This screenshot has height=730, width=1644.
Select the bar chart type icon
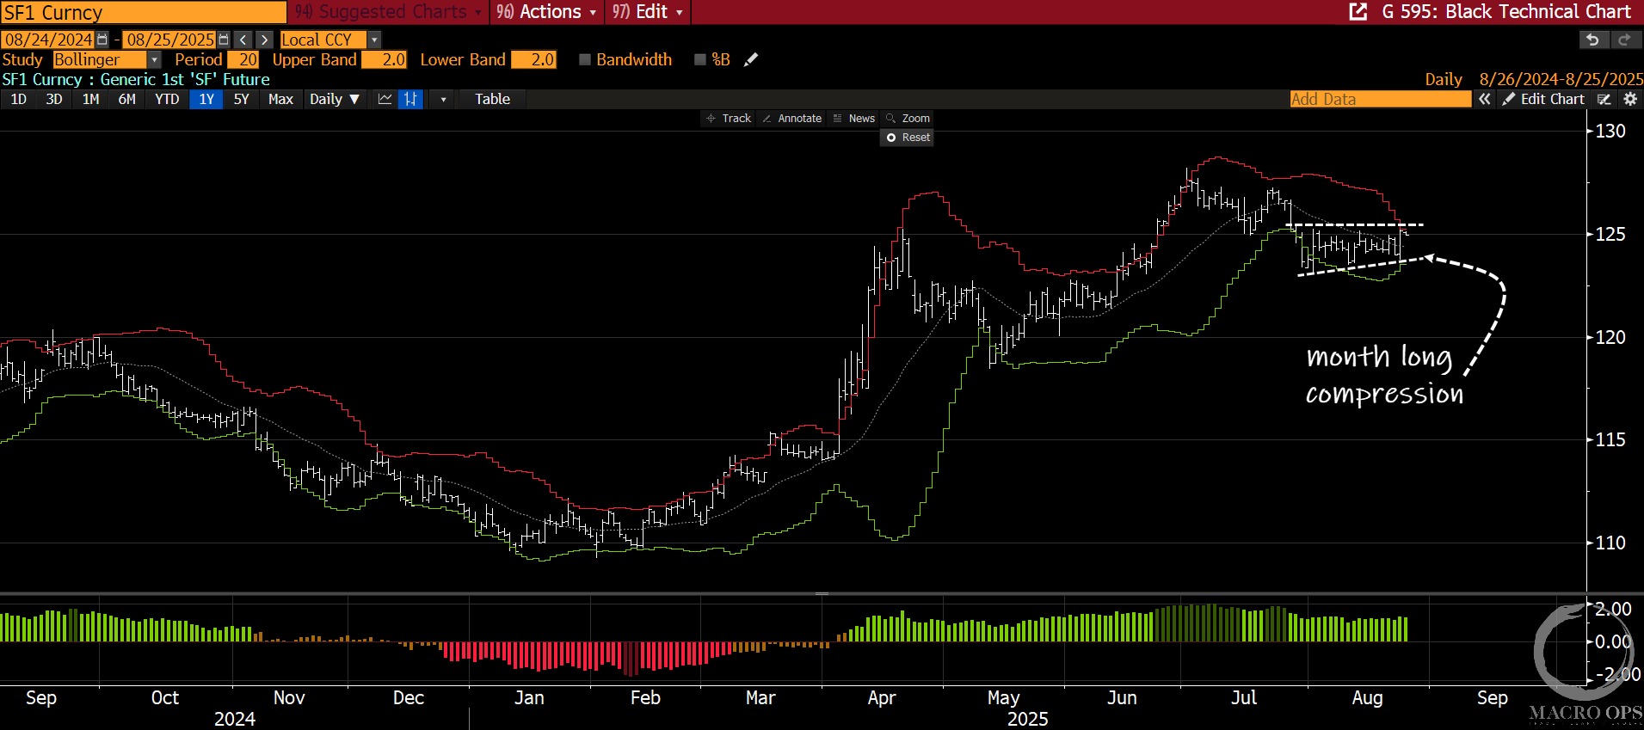coord(410,99)
